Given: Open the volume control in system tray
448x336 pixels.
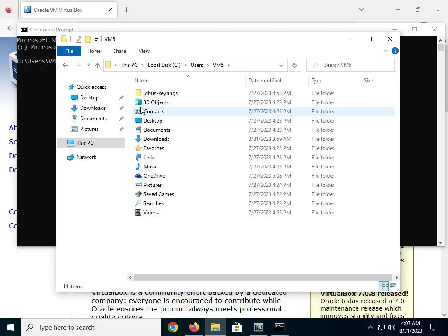Looking at the screenshot, I should click(392, 327).
